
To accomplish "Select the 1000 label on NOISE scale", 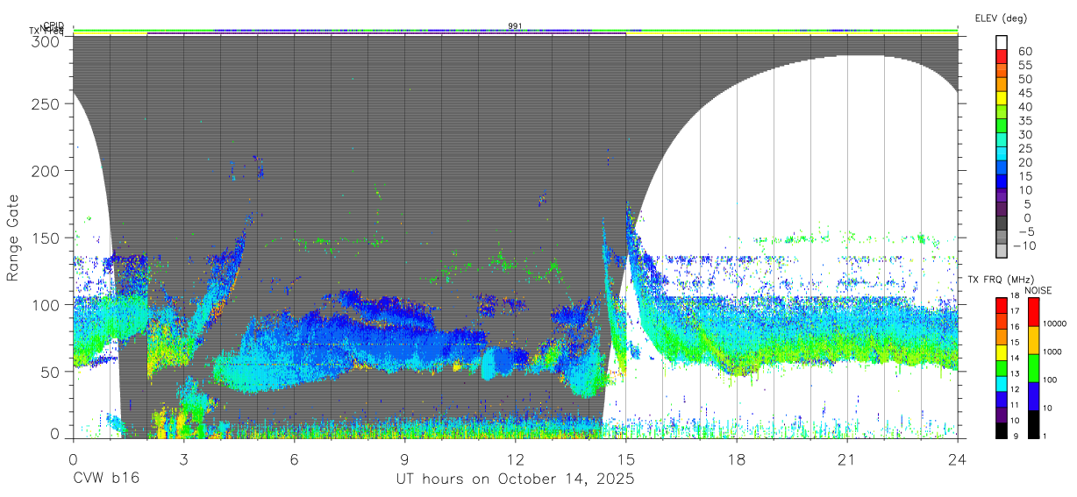I will pos(1053,351).
